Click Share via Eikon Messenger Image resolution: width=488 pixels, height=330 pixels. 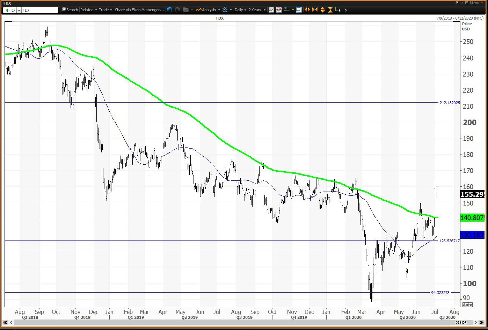(139, 10)
